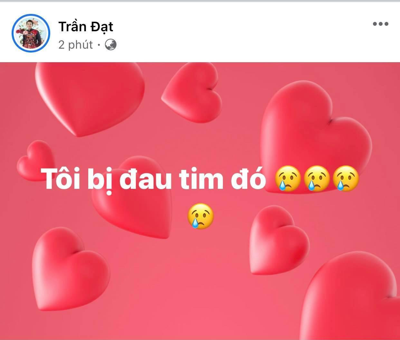Viewport: 400px width, 340px height.
Task: Click the globe public-audience icon
Action: (x=111, y=45)
